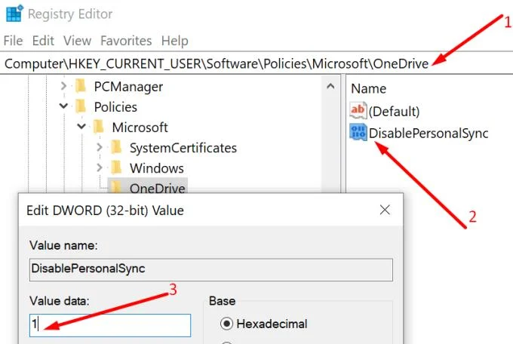Collapse the Microsoft key
Image resolution: width=513 pixels, height=344 pixels.
pos(81,126)
